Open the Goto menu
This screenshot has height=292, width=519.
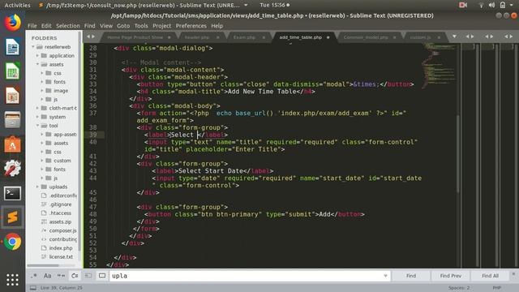click(x=123, y=26)
